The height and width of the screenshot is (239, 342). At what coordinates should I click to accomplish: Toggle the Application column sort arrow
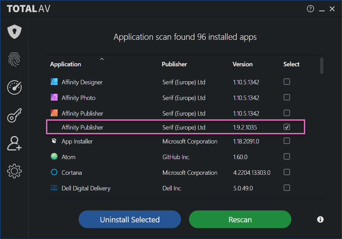[x=102, y=59]
